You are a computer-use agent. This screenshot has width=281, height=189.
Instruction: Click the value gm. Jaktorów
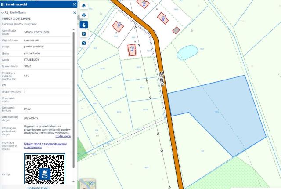pyautogui.click(x=32, y=53)
